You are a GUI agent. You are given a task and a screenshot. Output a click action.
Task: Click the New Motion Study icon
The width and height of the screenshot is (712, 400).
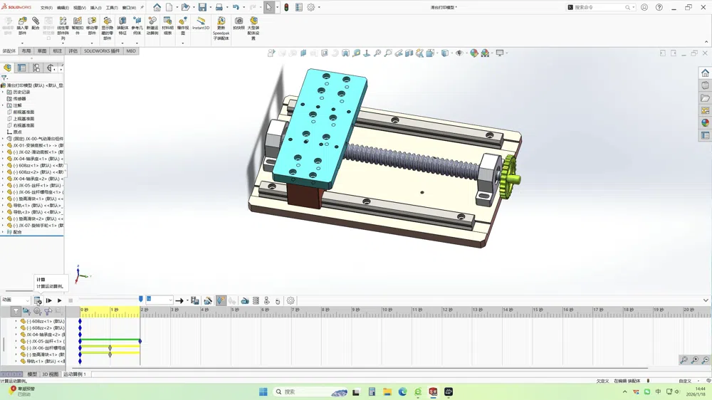pyautogui.click(x=152, y=21)
